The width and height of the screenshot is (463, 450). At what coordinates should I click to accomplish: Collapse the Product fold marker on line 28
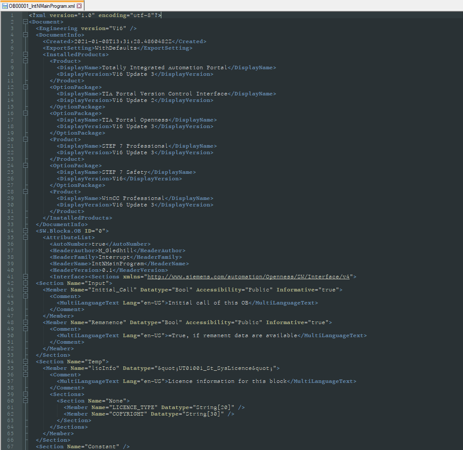[25, 192]
